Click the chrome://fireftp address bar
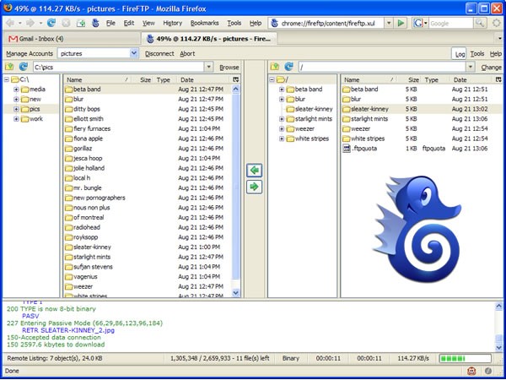The height and width of the screenshot is (380, 506). [x=326, y=24]
